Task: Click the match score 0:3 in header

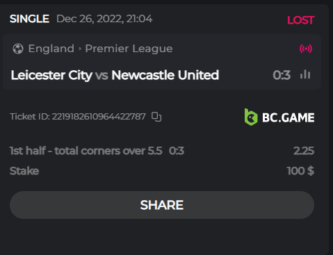Action: (x=282, y=75)
